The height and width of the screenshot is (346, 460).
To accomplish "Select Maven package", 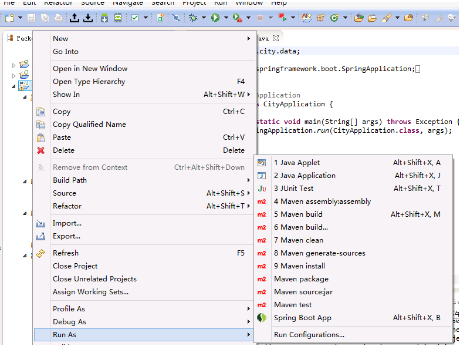I will pyautogui.click(x=353, y=279).
